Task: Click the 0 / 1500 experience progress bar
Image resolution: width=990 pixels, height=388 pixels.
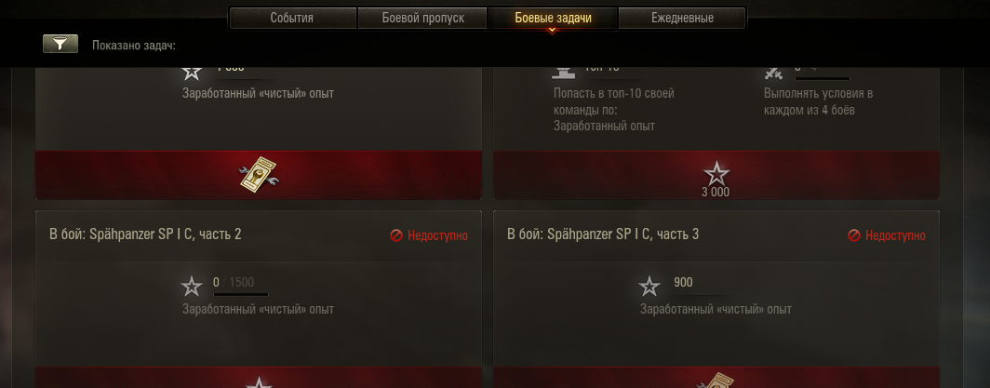Action: click(x=241, y=294)
